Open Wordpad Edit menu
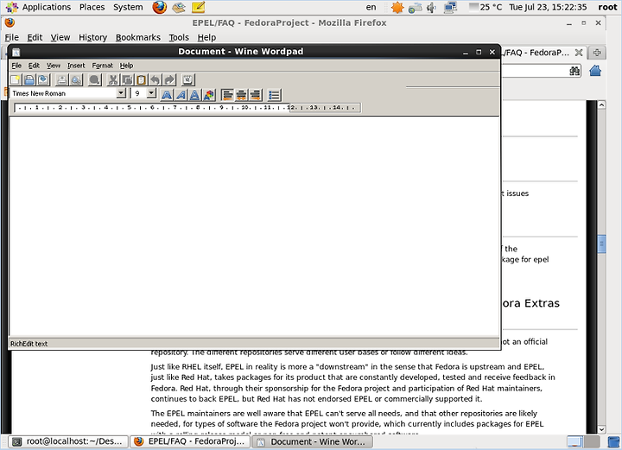Image resolution: width=622 pixels, height=450 pixels. coord(34,66)
